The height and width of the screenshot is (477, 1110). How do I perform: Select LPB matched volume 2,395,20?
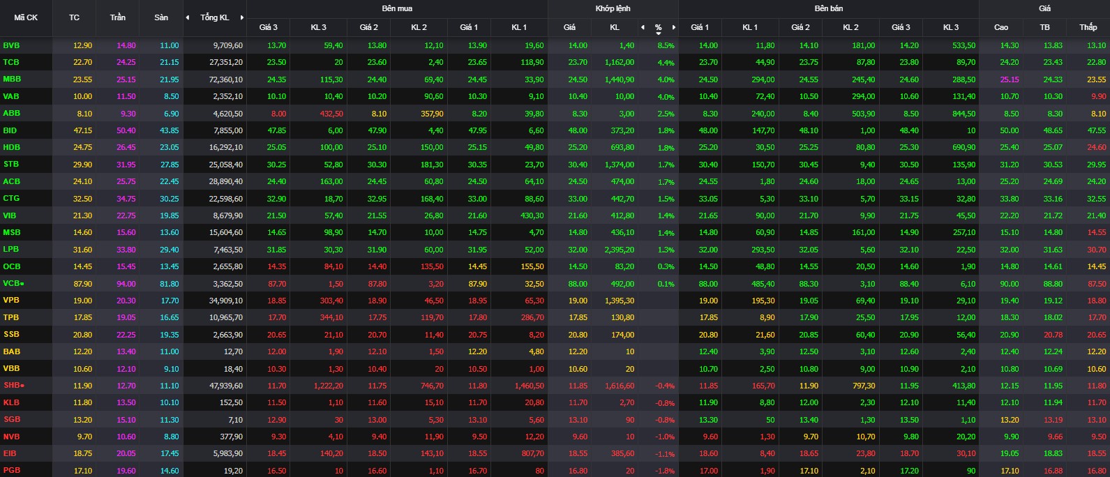620,250
